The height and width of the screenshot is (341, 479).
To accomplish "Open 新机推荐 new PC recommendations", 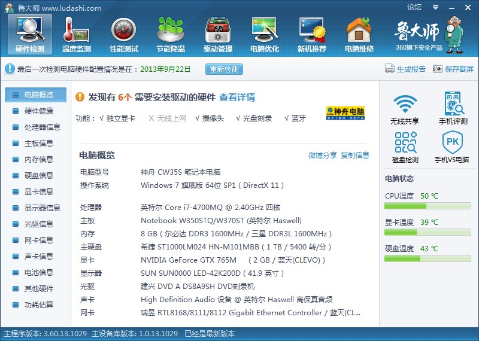I will click(311, 35).
